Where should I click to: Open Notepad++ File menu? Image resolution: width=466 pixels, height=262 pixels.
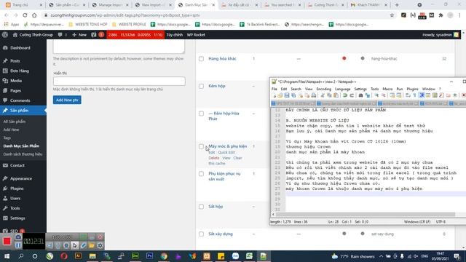[275, 89]
